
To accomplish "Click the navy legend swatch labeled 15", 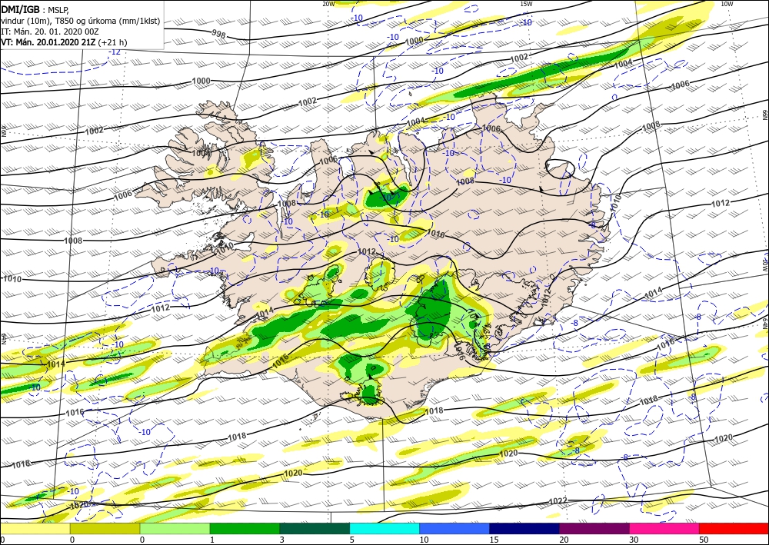I will coord(524,529).
